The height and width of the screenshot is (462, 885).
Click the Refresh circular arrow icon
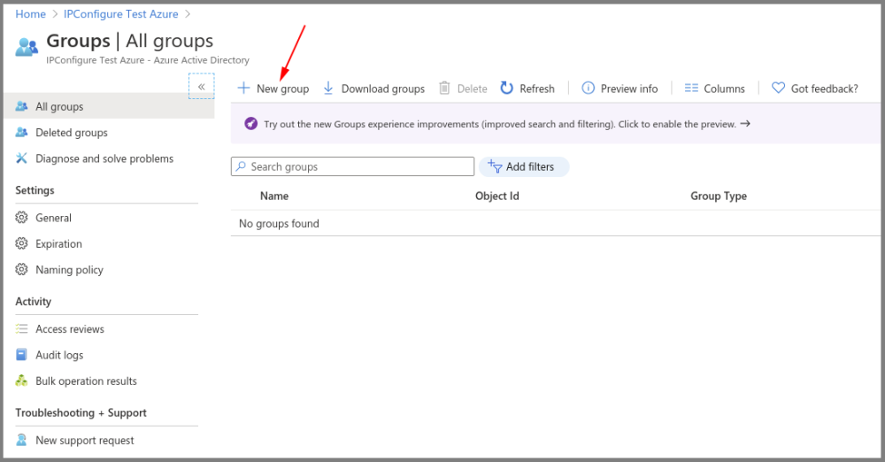tap(507, 89)
